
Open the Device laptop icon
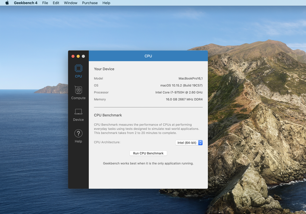click(x=79, y=112)
